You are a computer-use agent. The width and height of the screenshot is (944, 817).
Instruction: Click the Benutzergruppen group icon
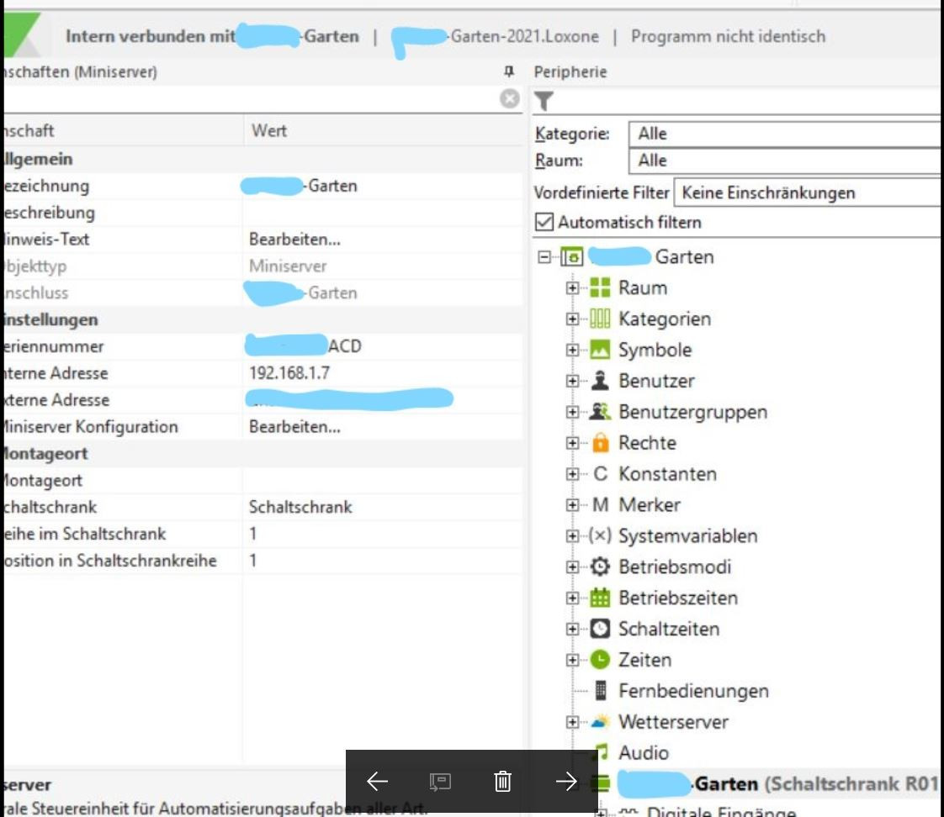(x=600, y=412)
